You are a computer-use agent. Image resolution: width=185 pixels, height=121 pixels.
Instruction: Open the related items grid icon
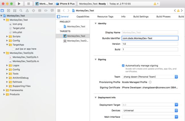tap(59, 11)
